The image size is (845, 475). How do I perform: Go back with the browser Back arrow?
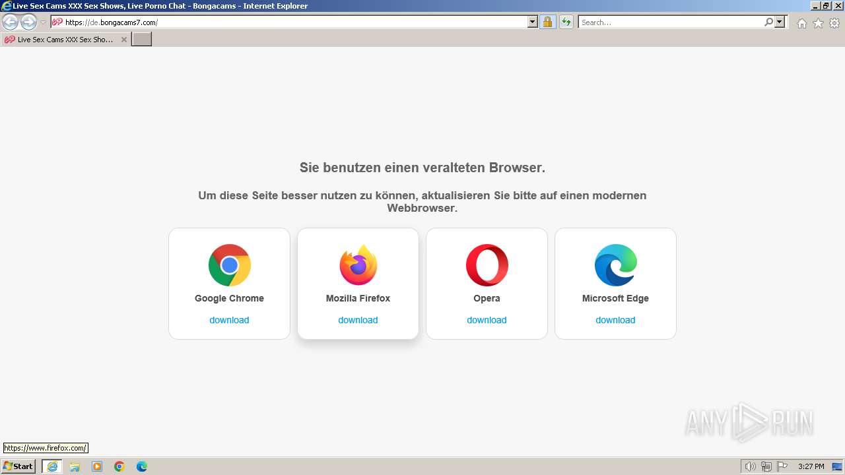point(11,22)
